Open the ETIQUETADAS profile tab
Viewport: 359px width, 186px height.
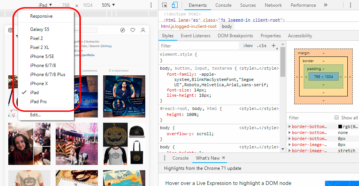(x=119, y=71)
